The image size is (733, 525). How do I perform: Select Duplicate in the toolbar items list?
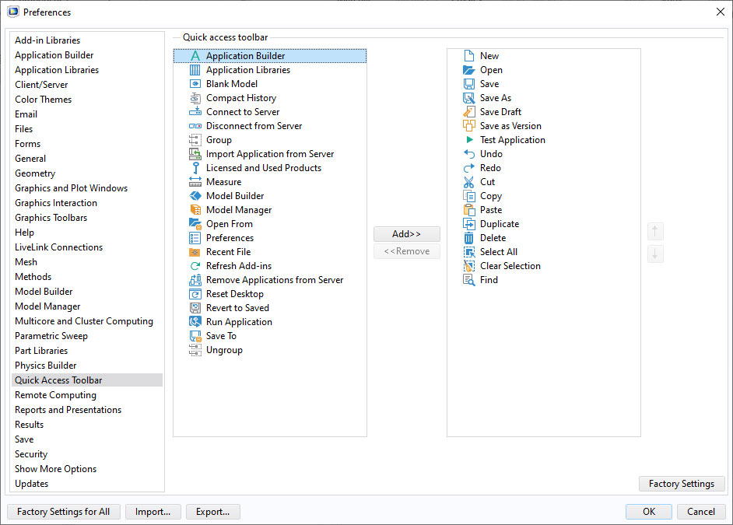500,224
